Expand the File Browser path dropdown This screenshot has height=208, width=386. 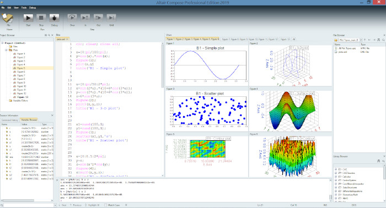click(x=361, y=40)
